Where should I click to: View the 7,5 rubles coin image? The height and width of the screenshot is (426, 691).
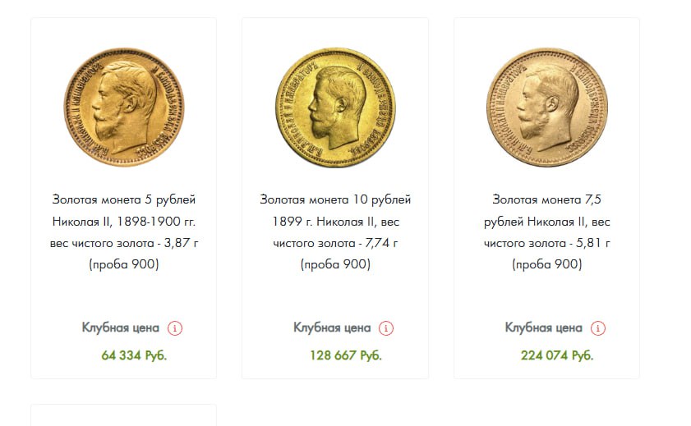coord(546,108)
